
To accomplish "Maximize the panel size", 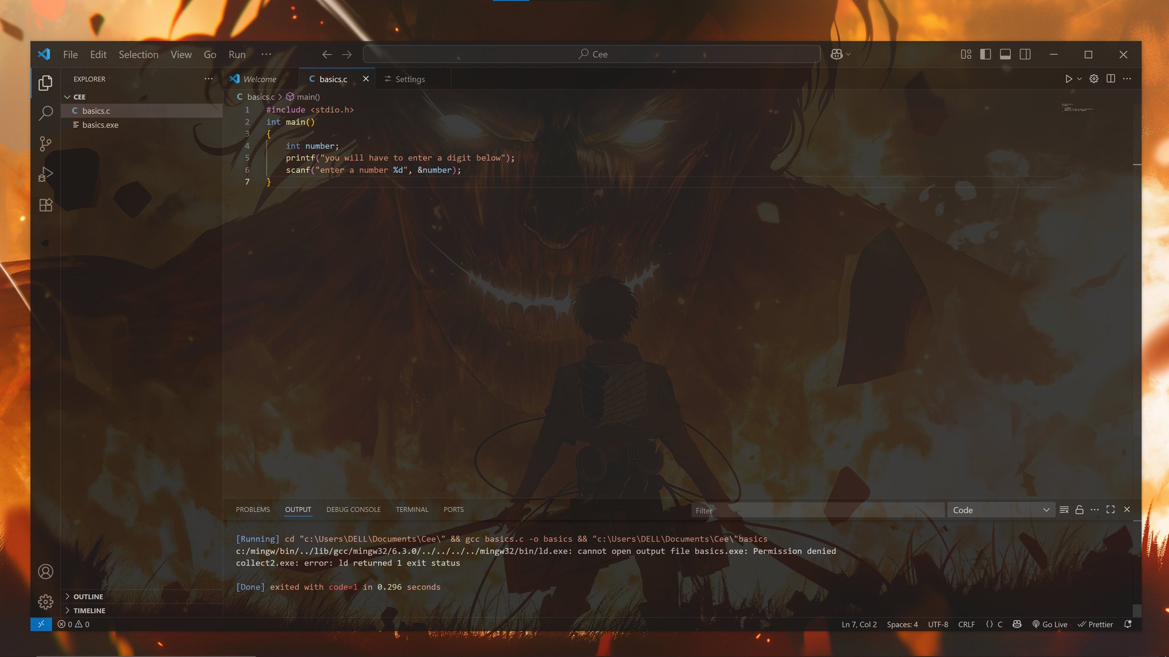I will coord(1110,509).
